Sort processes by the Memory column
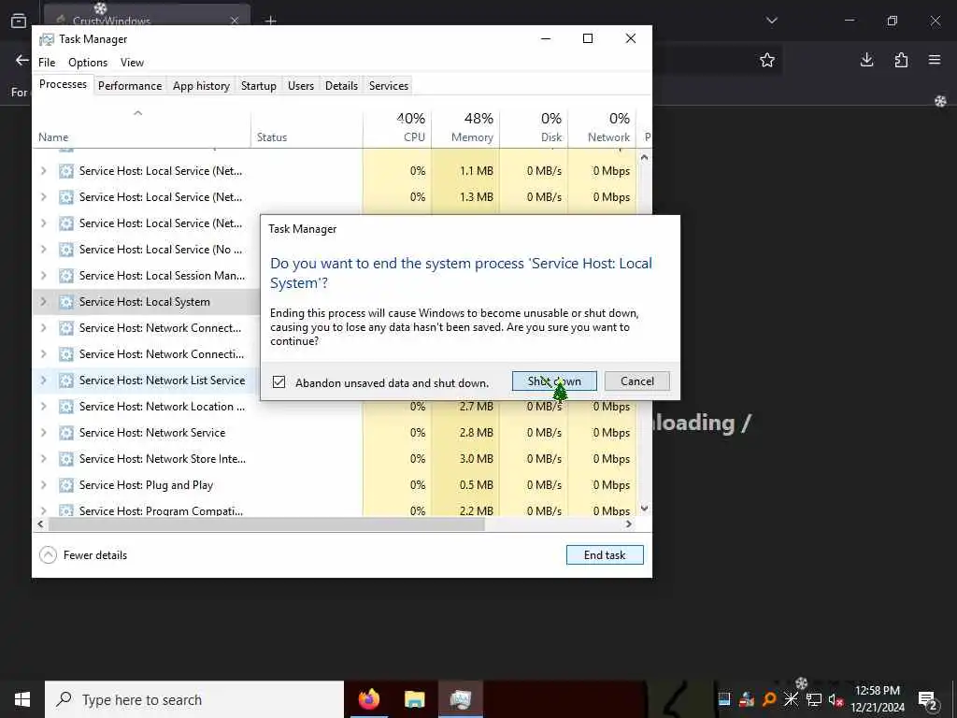This screenshot has width=957, height=718. pos(465,127)
